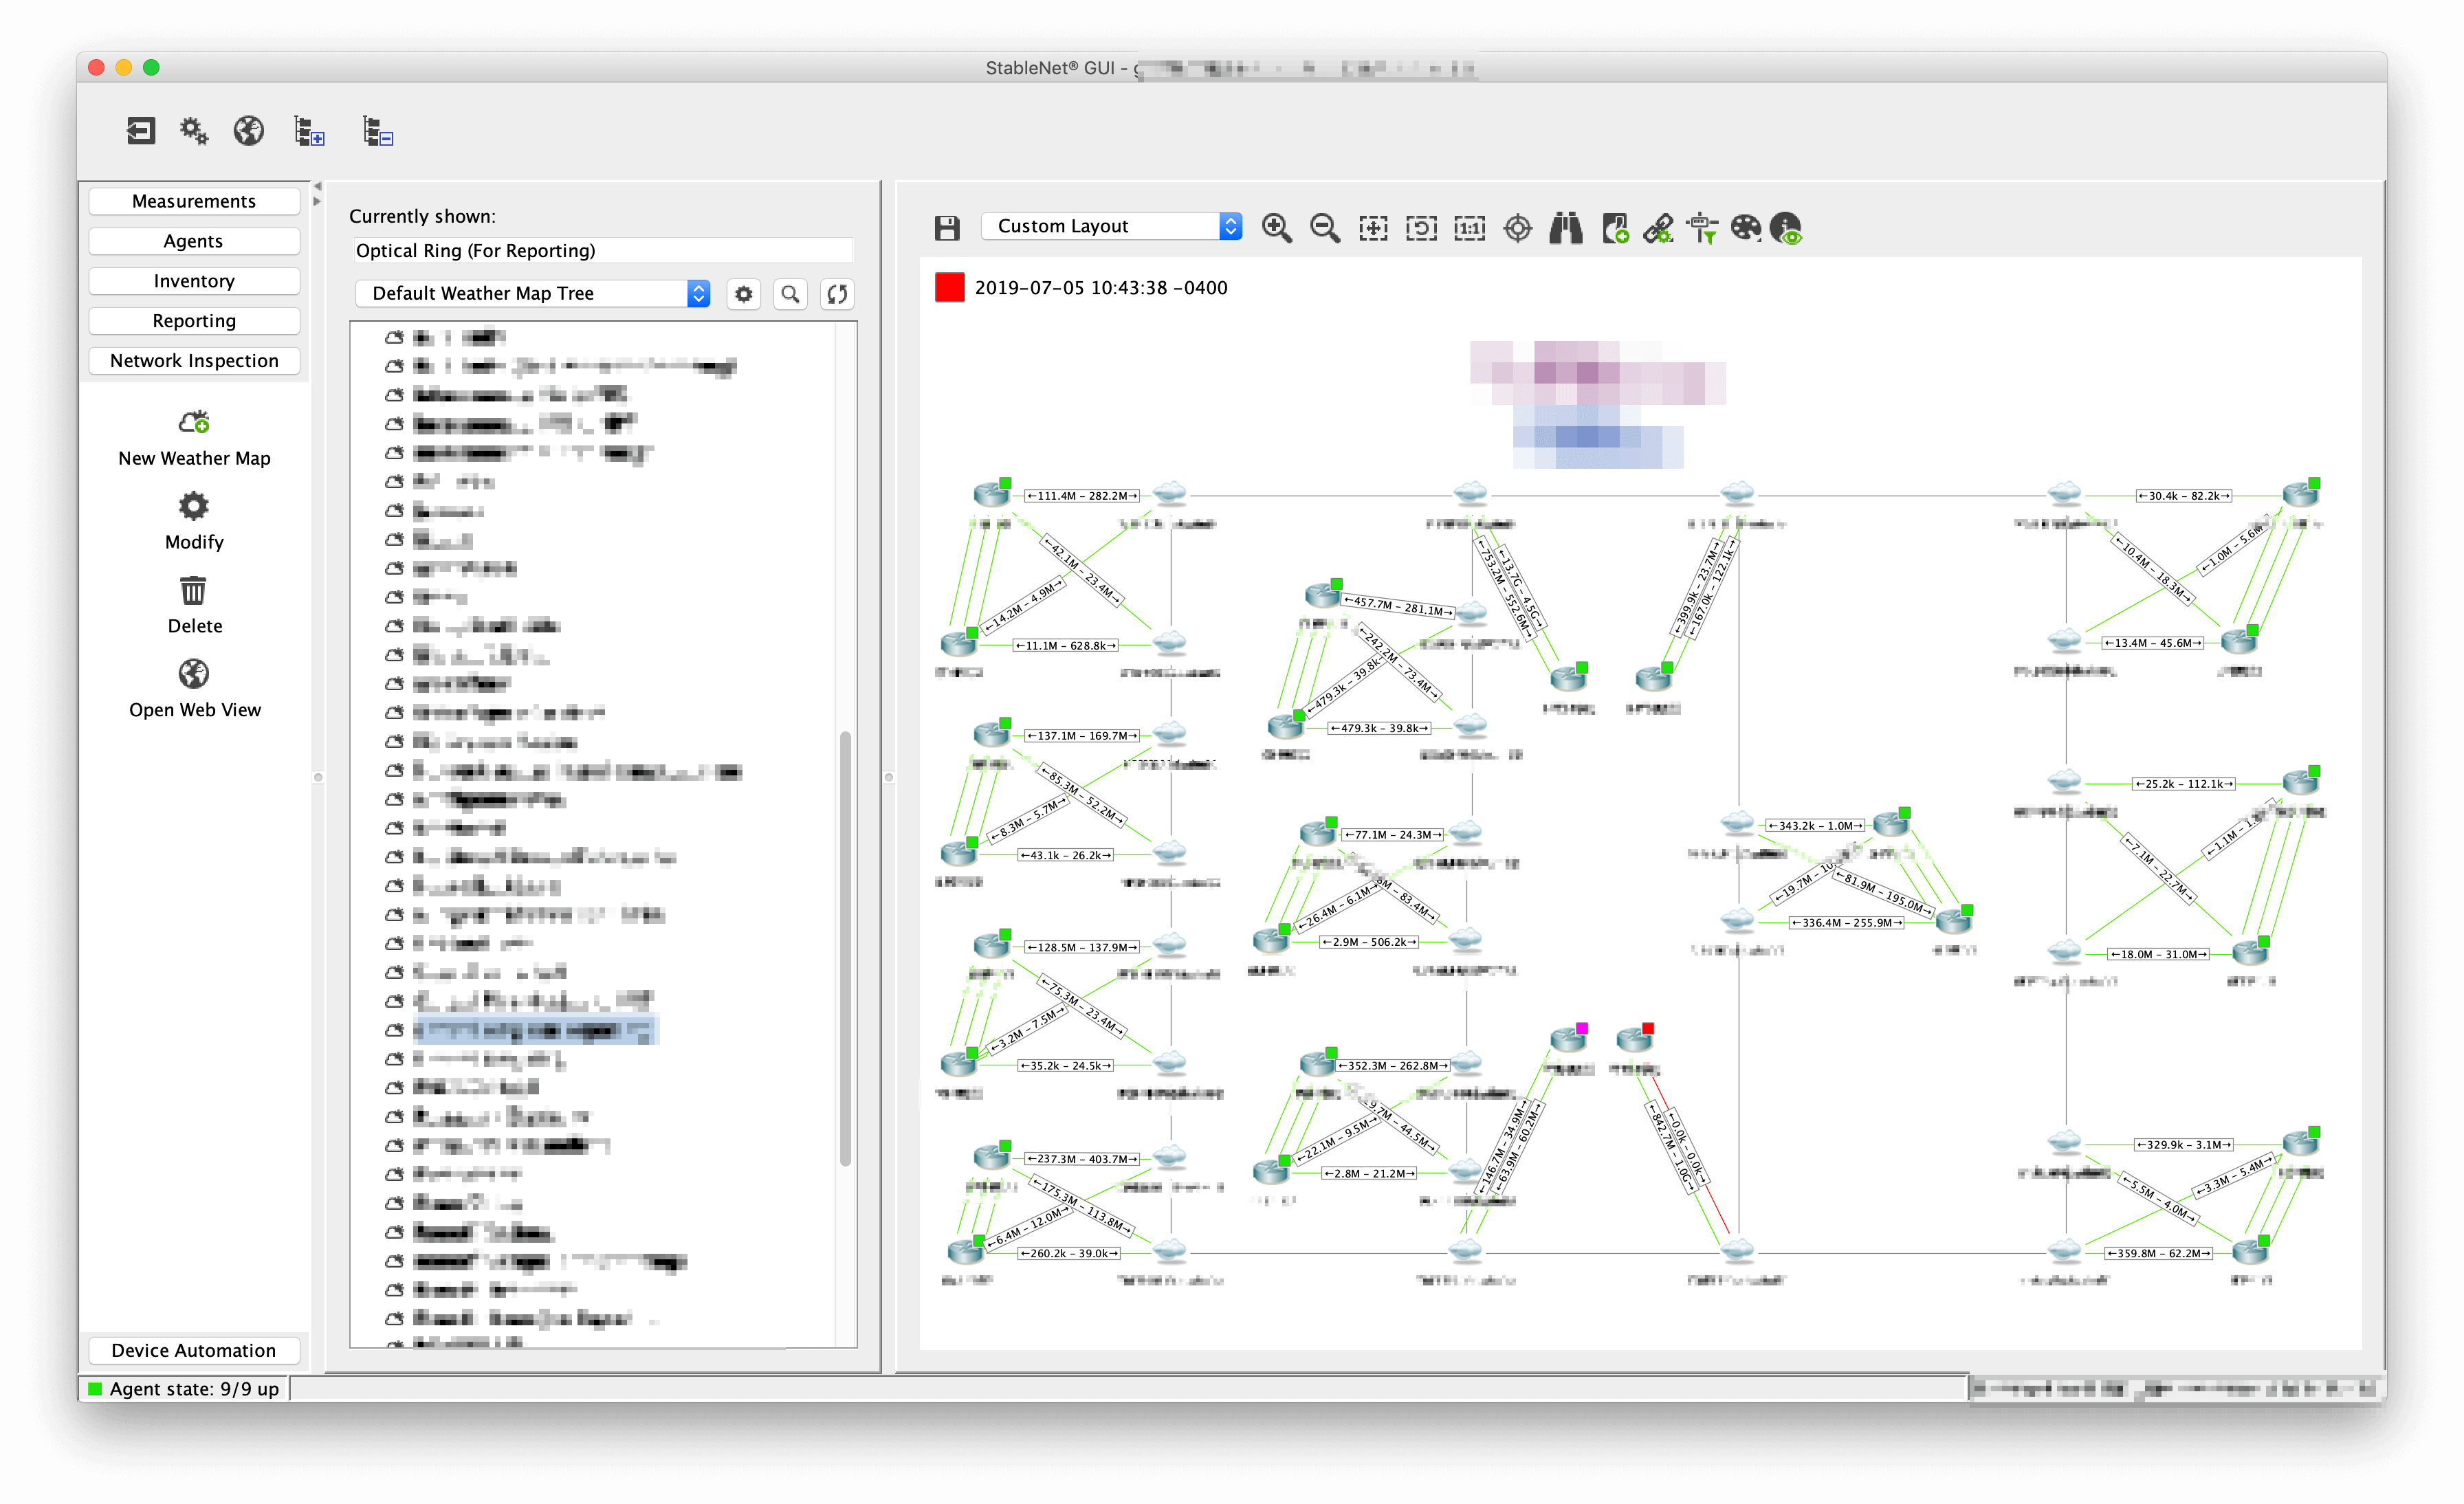Click the logout icon in top toolbar
This screenshot has height=1504, width=2464.
pos(141,131)
